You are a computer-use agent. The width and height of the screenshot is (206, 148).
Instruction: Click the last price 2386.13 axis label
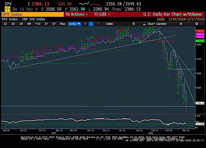click(x=200, y=103)
